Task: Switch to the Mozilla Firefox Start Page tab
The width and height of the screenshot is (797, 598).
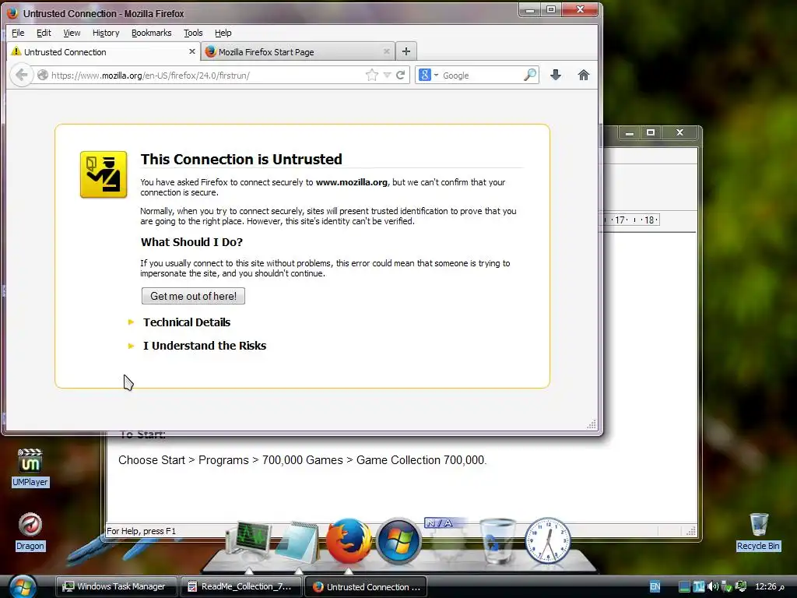Action: [x=298, y=51]
